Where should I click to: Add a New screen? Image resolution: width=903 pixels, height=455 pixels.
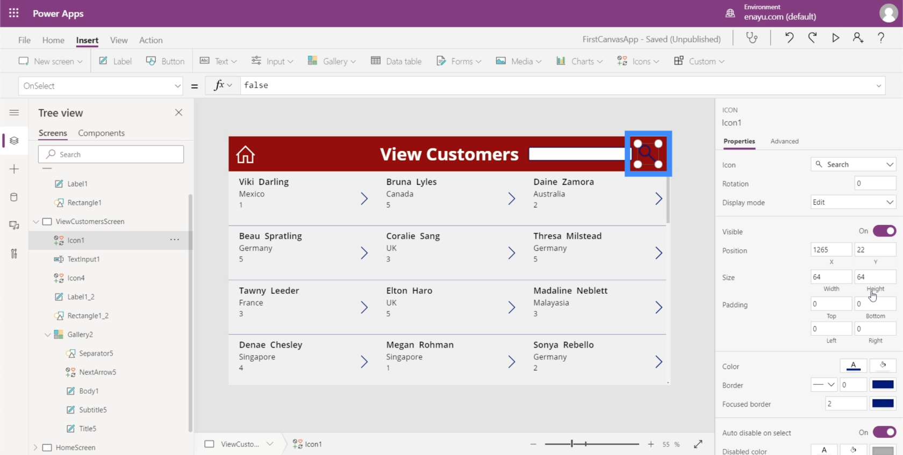(51, 61)
